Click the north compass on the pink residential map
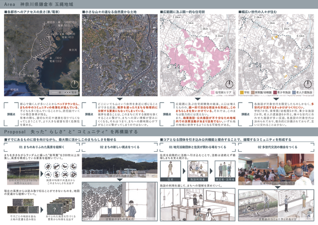318x225 pixels. (229, 84)
